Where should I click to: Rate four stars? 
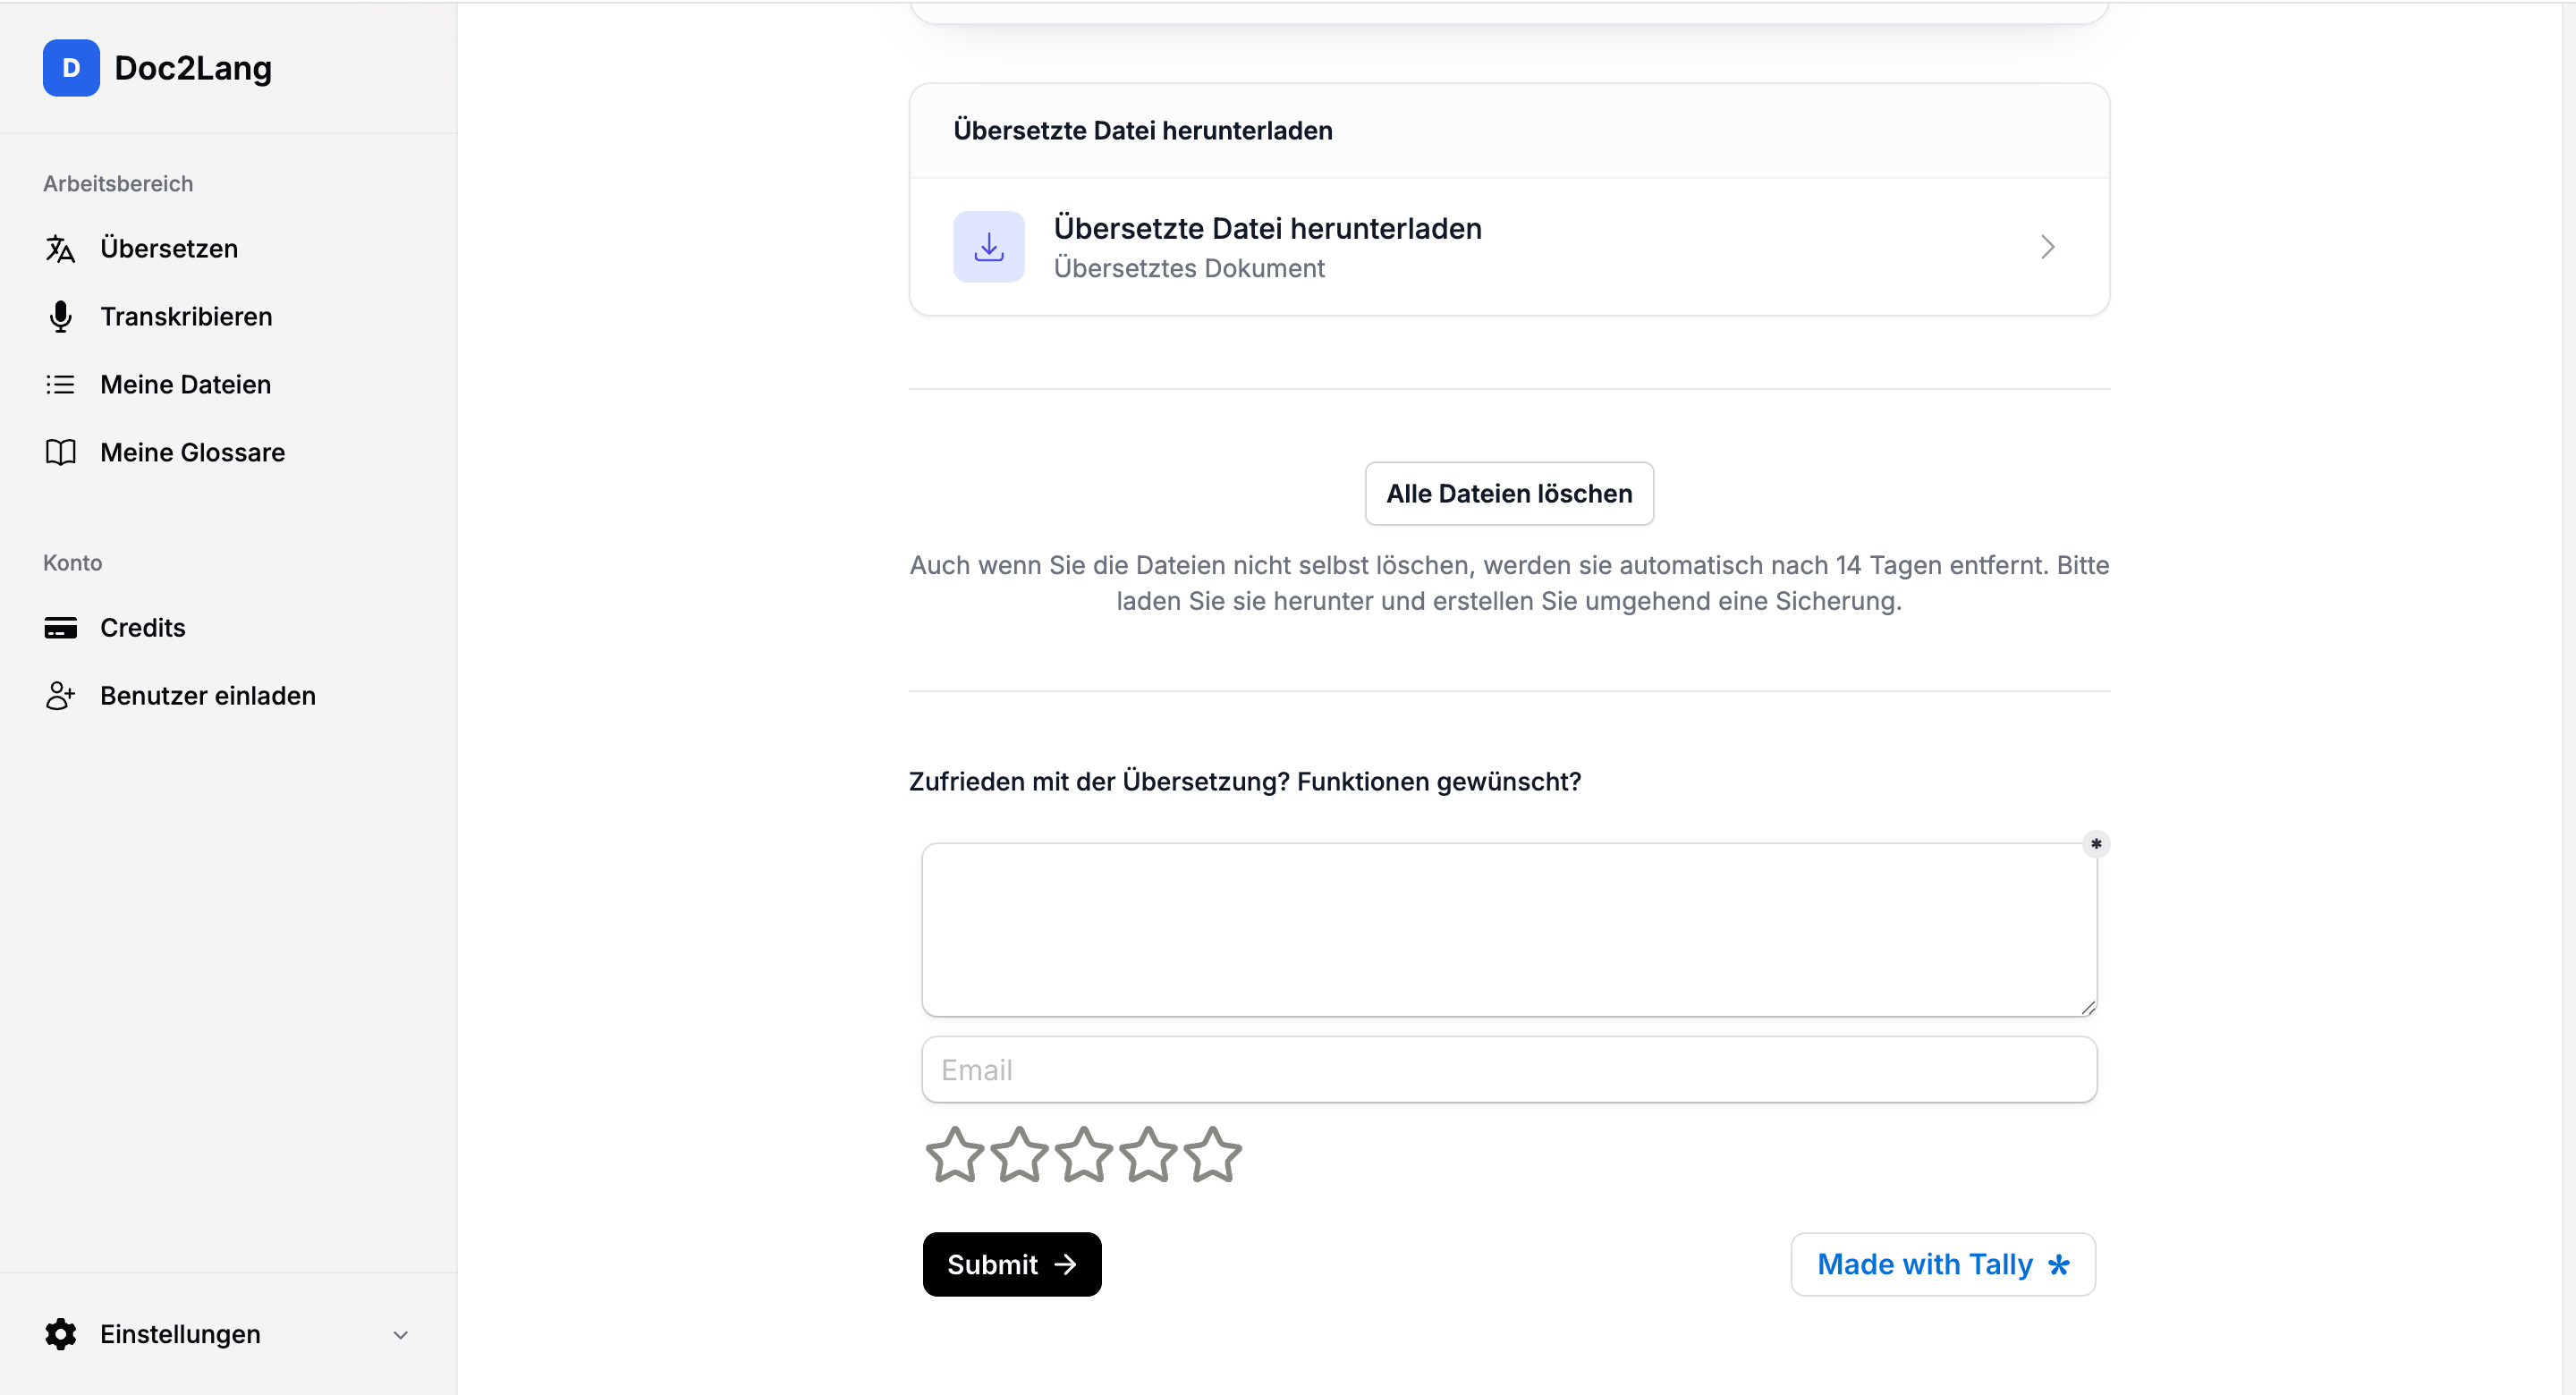click(1148, 1155)
